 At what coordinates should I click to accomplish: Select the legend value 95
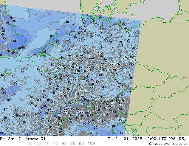coord(73,144)
